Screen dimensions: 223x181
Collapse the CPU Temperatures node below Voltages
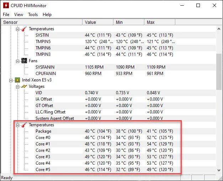click(x=17, y=125)
